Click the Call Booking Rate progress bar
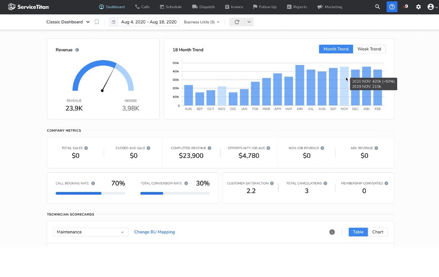 (x=90, y=193)
